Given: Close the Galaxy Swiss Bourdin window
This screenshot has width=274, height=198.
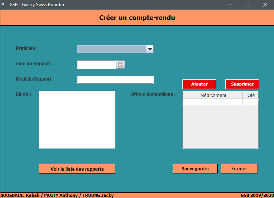Looking at the screenshot, I should pos(265,5).
